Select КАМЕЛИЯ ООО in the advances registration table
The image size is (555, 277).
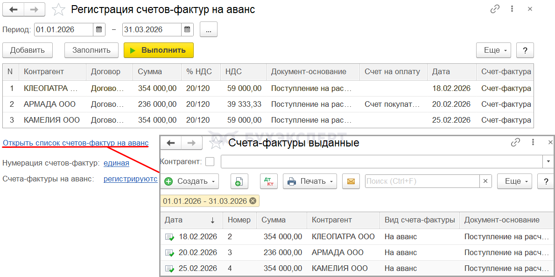52,120
